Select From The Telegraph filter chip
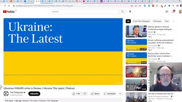This screenshot has width=182, height=102. [141, 21]
